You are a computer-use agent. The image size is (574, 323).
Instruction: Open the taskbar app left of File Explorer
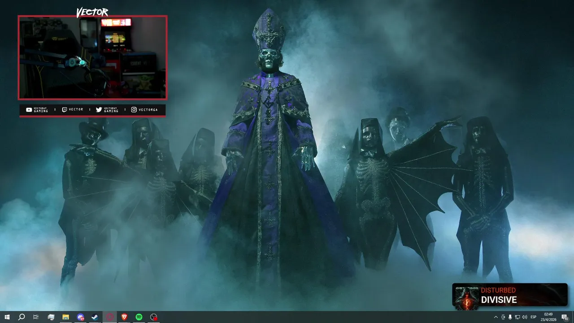[51, 317]
